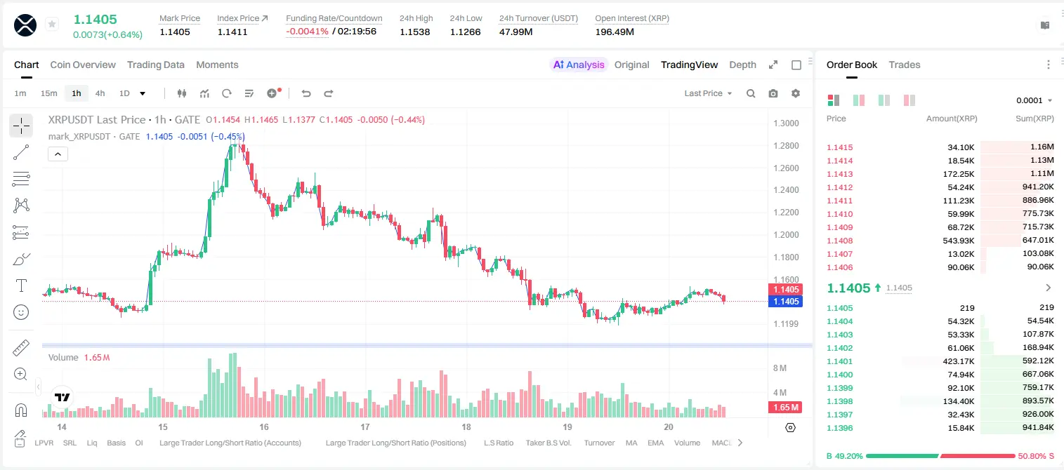The height and width of the screenshot is (470, 1064).
Task: Select the 4h timeframe button
Action: click(x=100, y=93)
